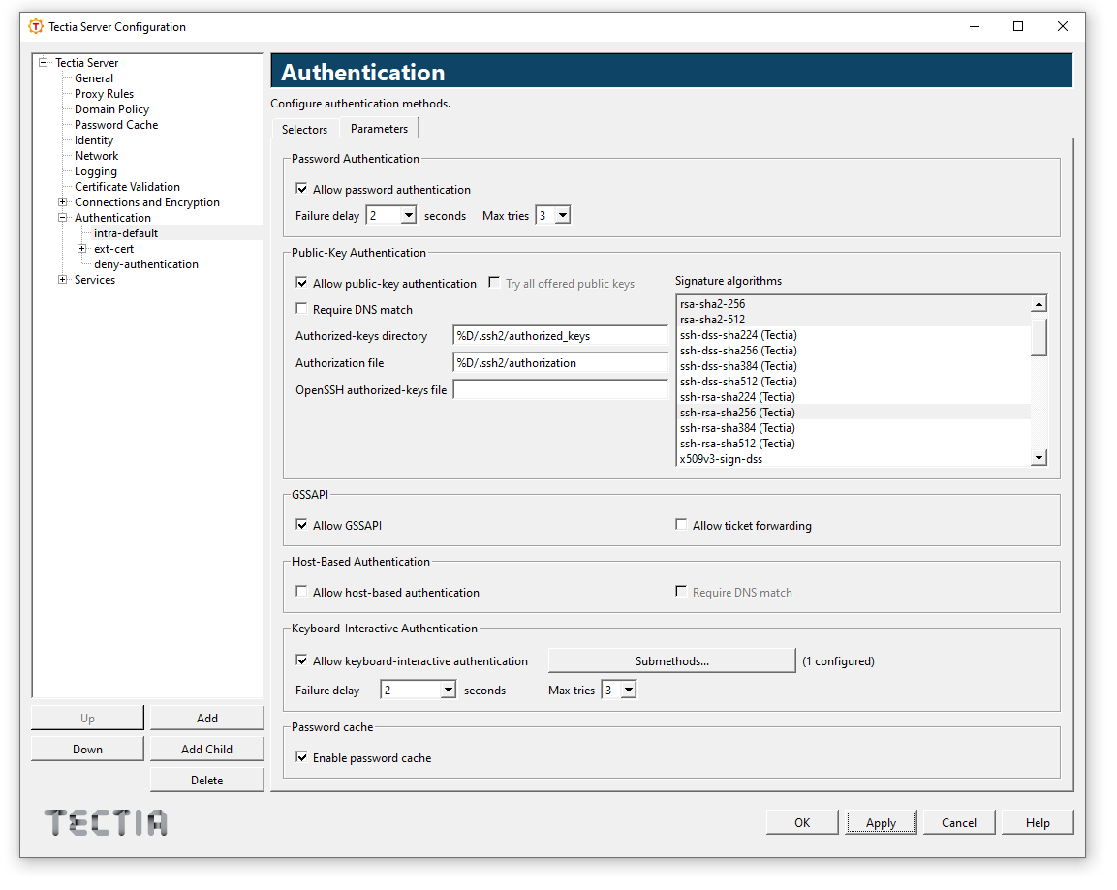The image size is (1117, 890).
Task: Expand the ext-cert tree node
Action: tap(82, 249)
